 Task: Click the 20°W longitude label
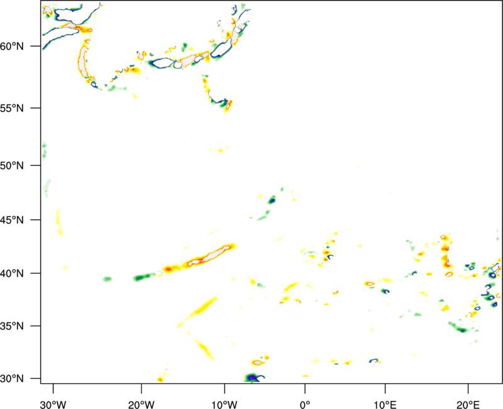coord(141,405)
